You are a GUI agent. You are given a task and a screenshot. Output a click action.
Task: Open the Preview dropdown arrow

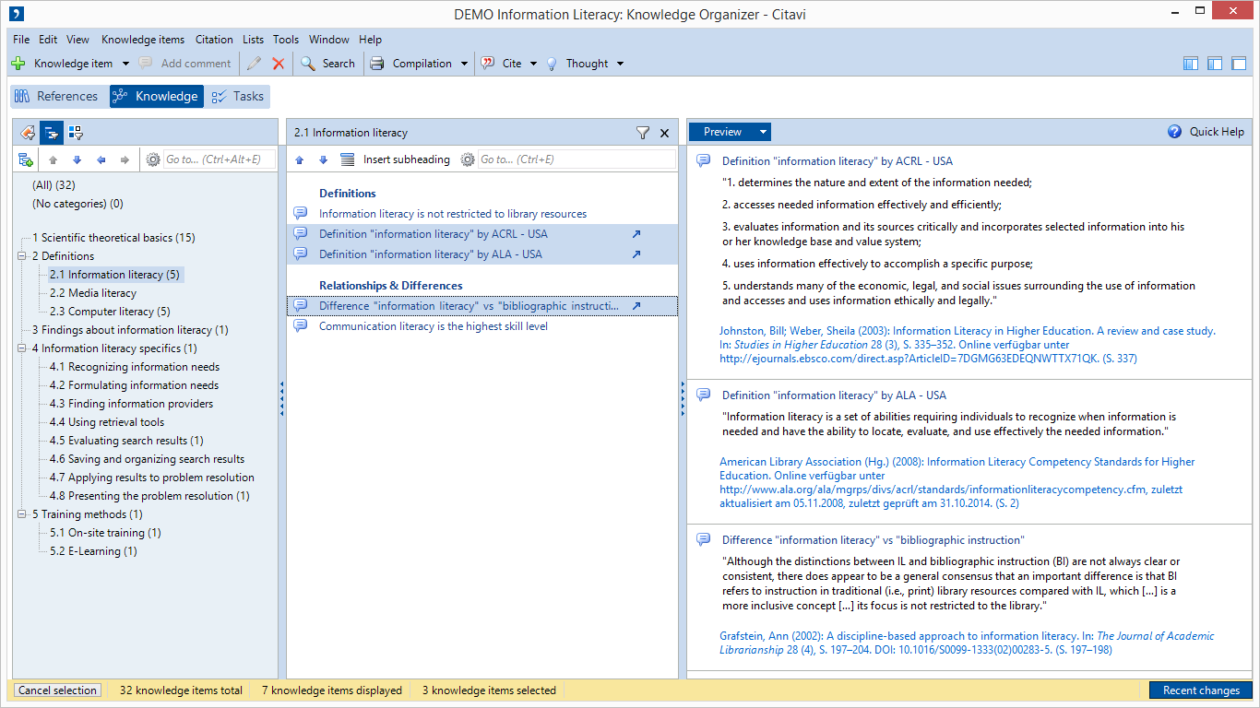click(x=763, y=132)
